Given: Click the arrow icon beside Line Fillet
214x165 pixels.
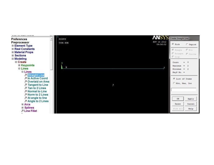Looking at the screenshot, I should (x=22, y=111).
